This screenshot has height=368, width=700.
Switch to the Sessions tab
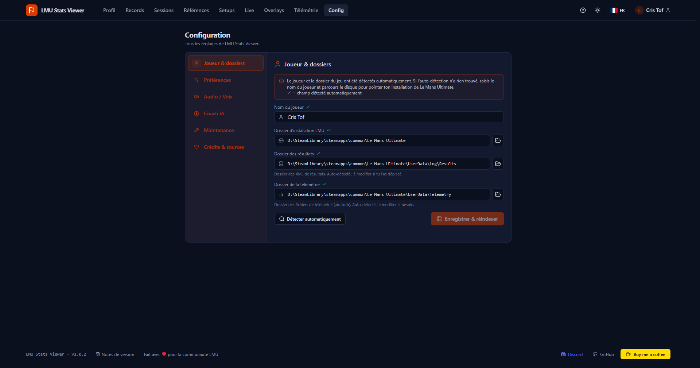(x=164, y=10)
